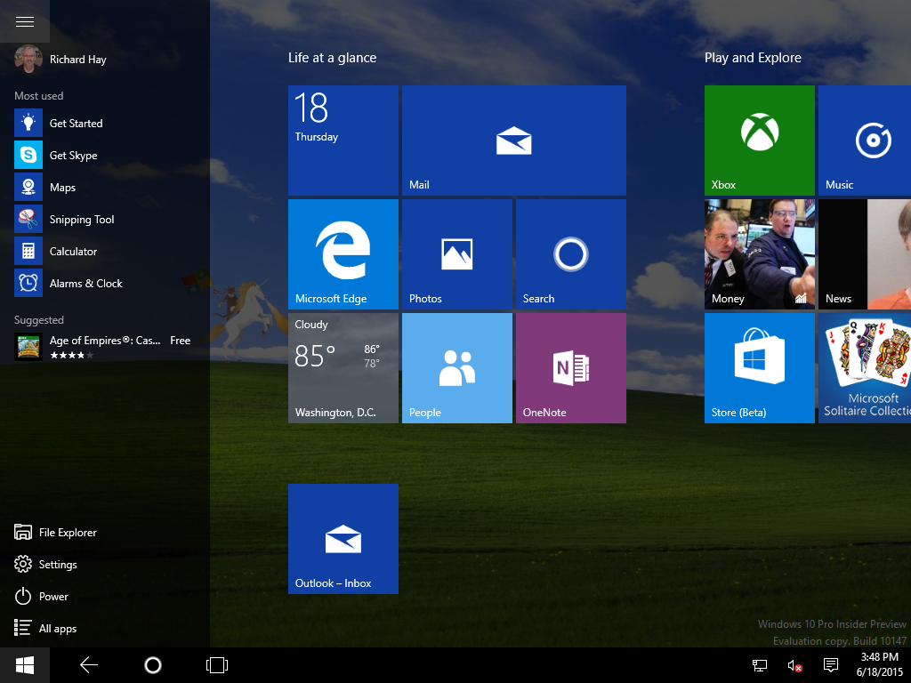The height and width of the screenshot is (683, 911).
Task: Open Calculator from Most used list
Action: (x=73, y=252)
